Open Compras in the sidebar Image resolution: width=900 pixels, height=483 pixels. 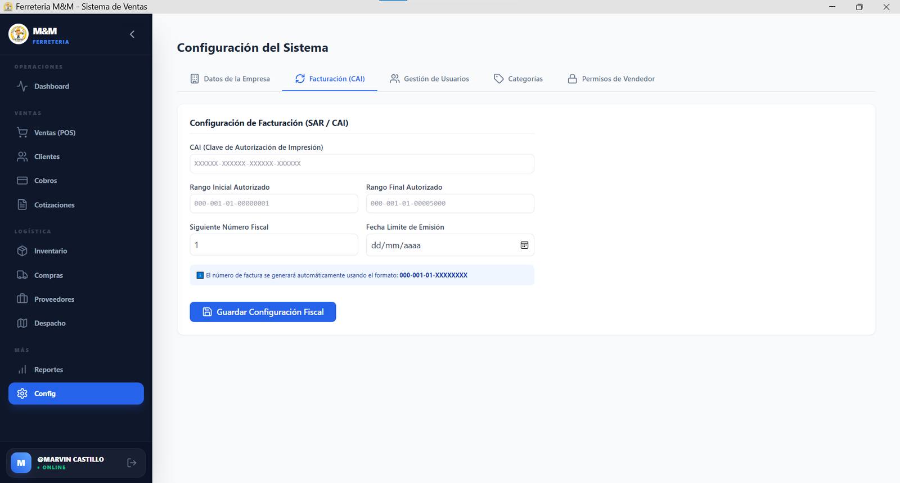pos(76,275)
